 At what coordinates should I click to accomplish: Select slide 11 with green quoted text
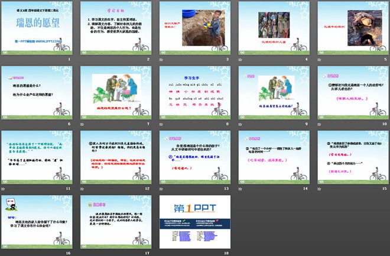tap(37, 157)
